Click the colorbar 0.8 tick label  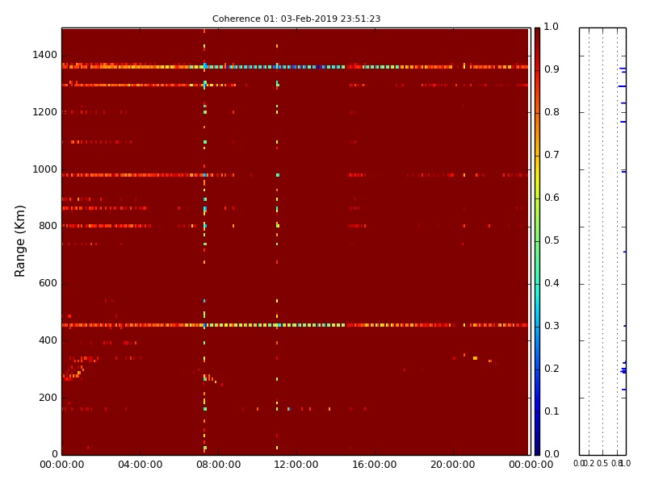(552, 112)
